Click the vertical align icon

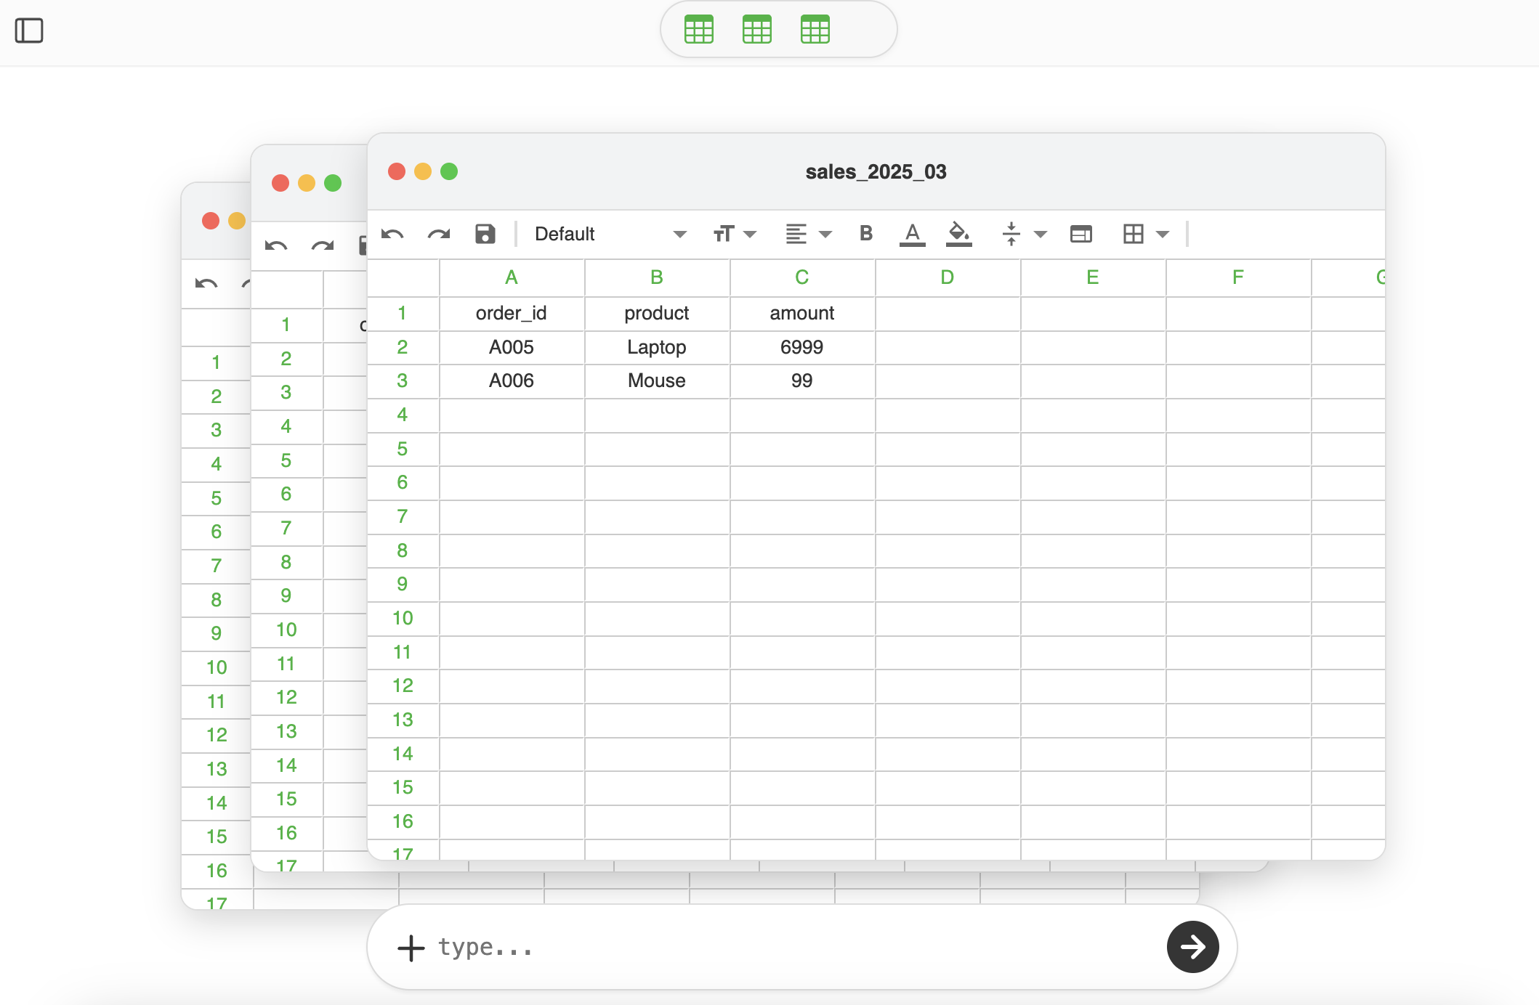pyautogui.click(x=1011, y=234)
